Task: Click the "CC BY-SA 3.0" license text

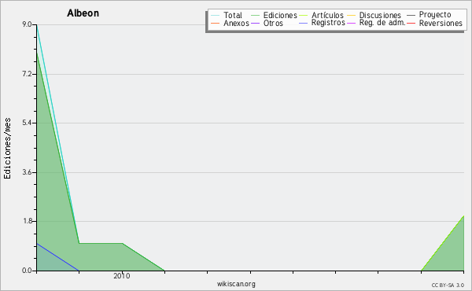Action: pos(448,285)
